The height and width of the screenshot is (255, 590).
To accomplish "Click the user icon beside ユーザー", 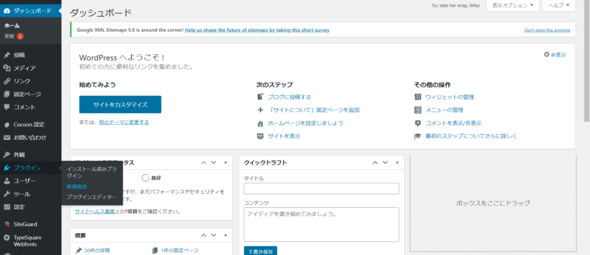I will (6, 181).
